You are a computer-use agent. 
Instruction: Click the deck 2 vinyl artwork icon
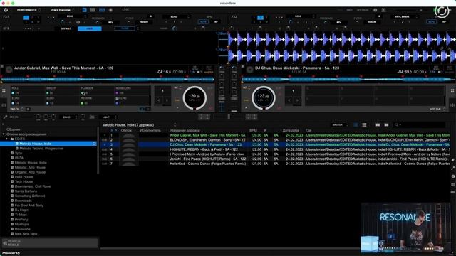(x=250, y=70)
